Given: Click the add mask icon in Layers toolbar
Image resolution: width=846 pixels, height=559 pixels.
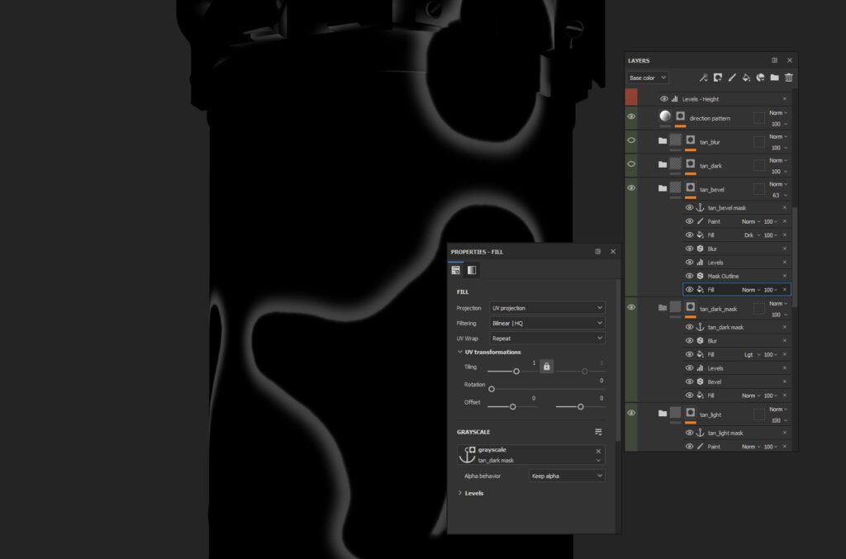Looking at the screenshot, I should pyautogui.click(x=718, y=78).
